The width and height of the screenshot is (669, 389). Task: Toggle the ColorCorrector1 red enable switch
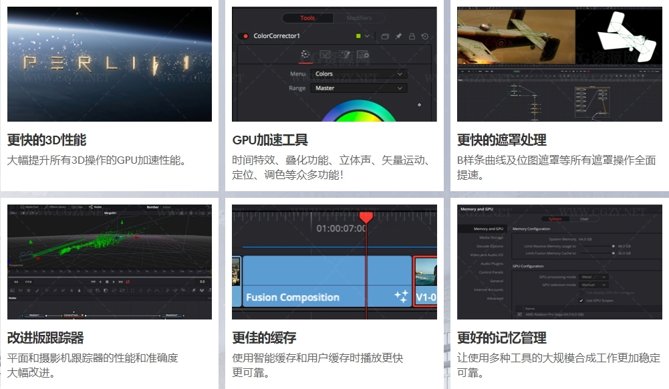coord(245,36)
